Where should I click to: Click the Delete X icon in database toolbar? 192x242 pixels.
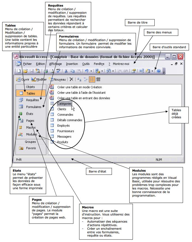71,79
